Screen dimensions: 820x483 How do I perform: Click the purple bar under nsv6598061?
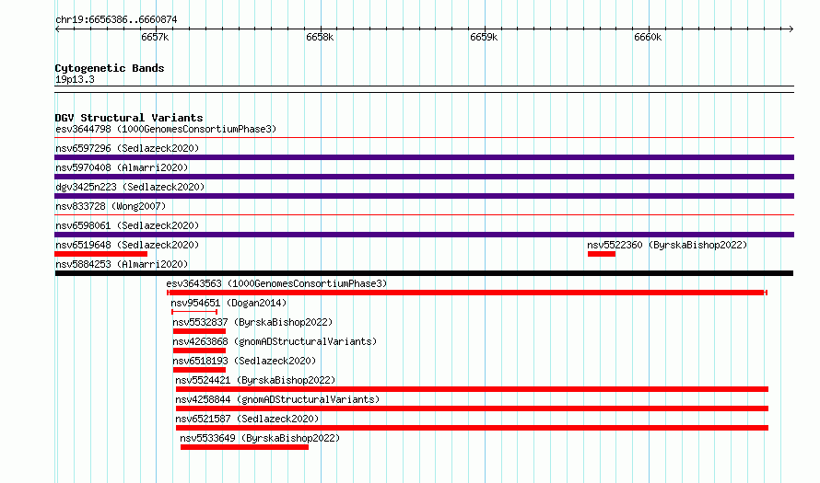point(424,235)
